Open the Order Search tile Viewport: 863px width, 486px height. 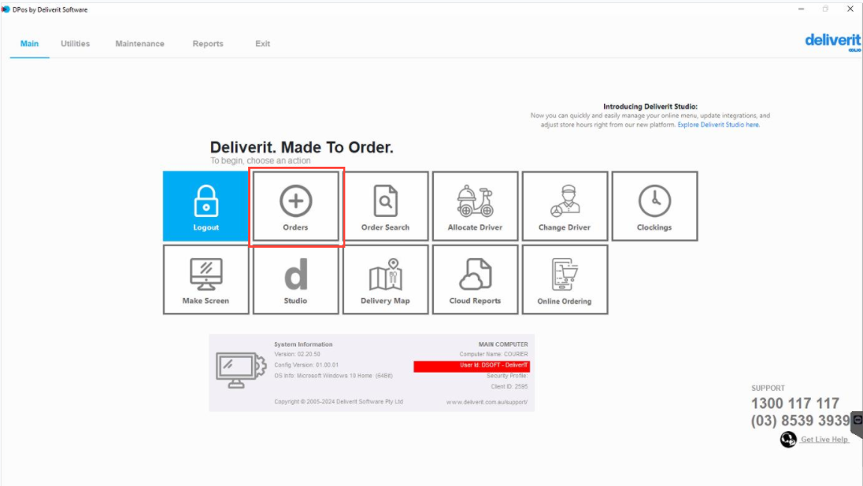385,206
